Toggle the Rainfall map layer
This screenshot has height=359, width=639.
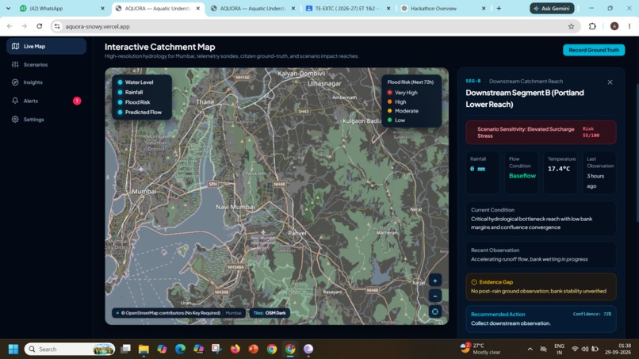coord(130,92)
